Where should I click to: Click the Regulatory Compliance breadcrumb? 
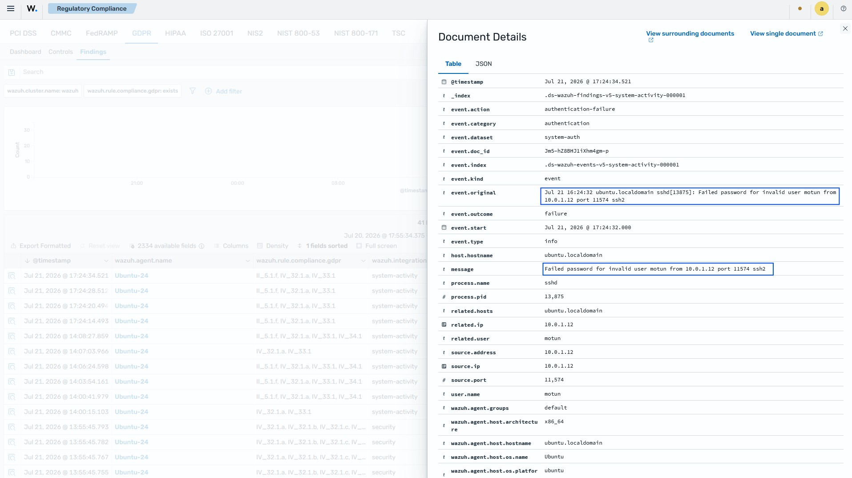click(x=92, y=8)
